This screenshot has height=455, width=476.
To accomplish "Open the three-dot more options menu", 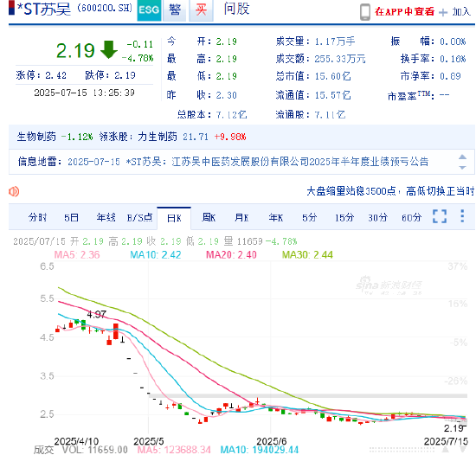I will coord(462,216).
